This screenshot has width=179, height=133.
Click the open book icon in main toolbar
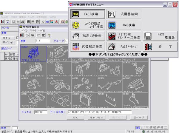tap(62, 21)
